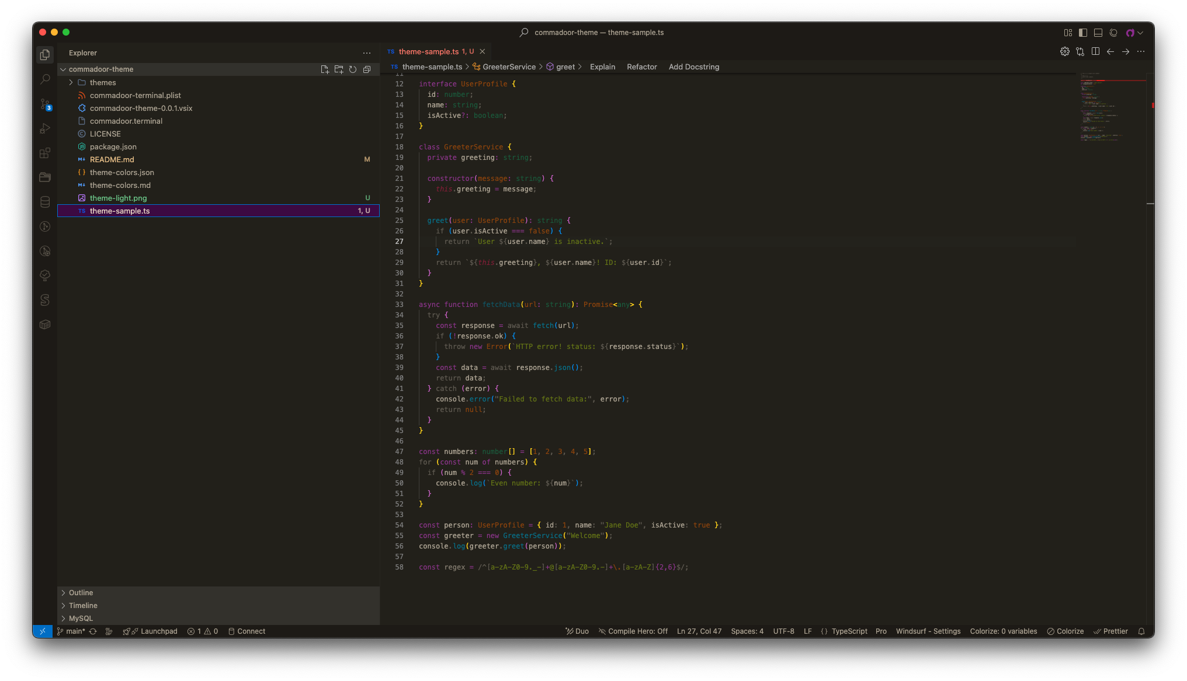Image resolution: width=1187 pixels, height=681 pixels.
Task: Close the theme-sample.ts tab
Action: point(483,52)
